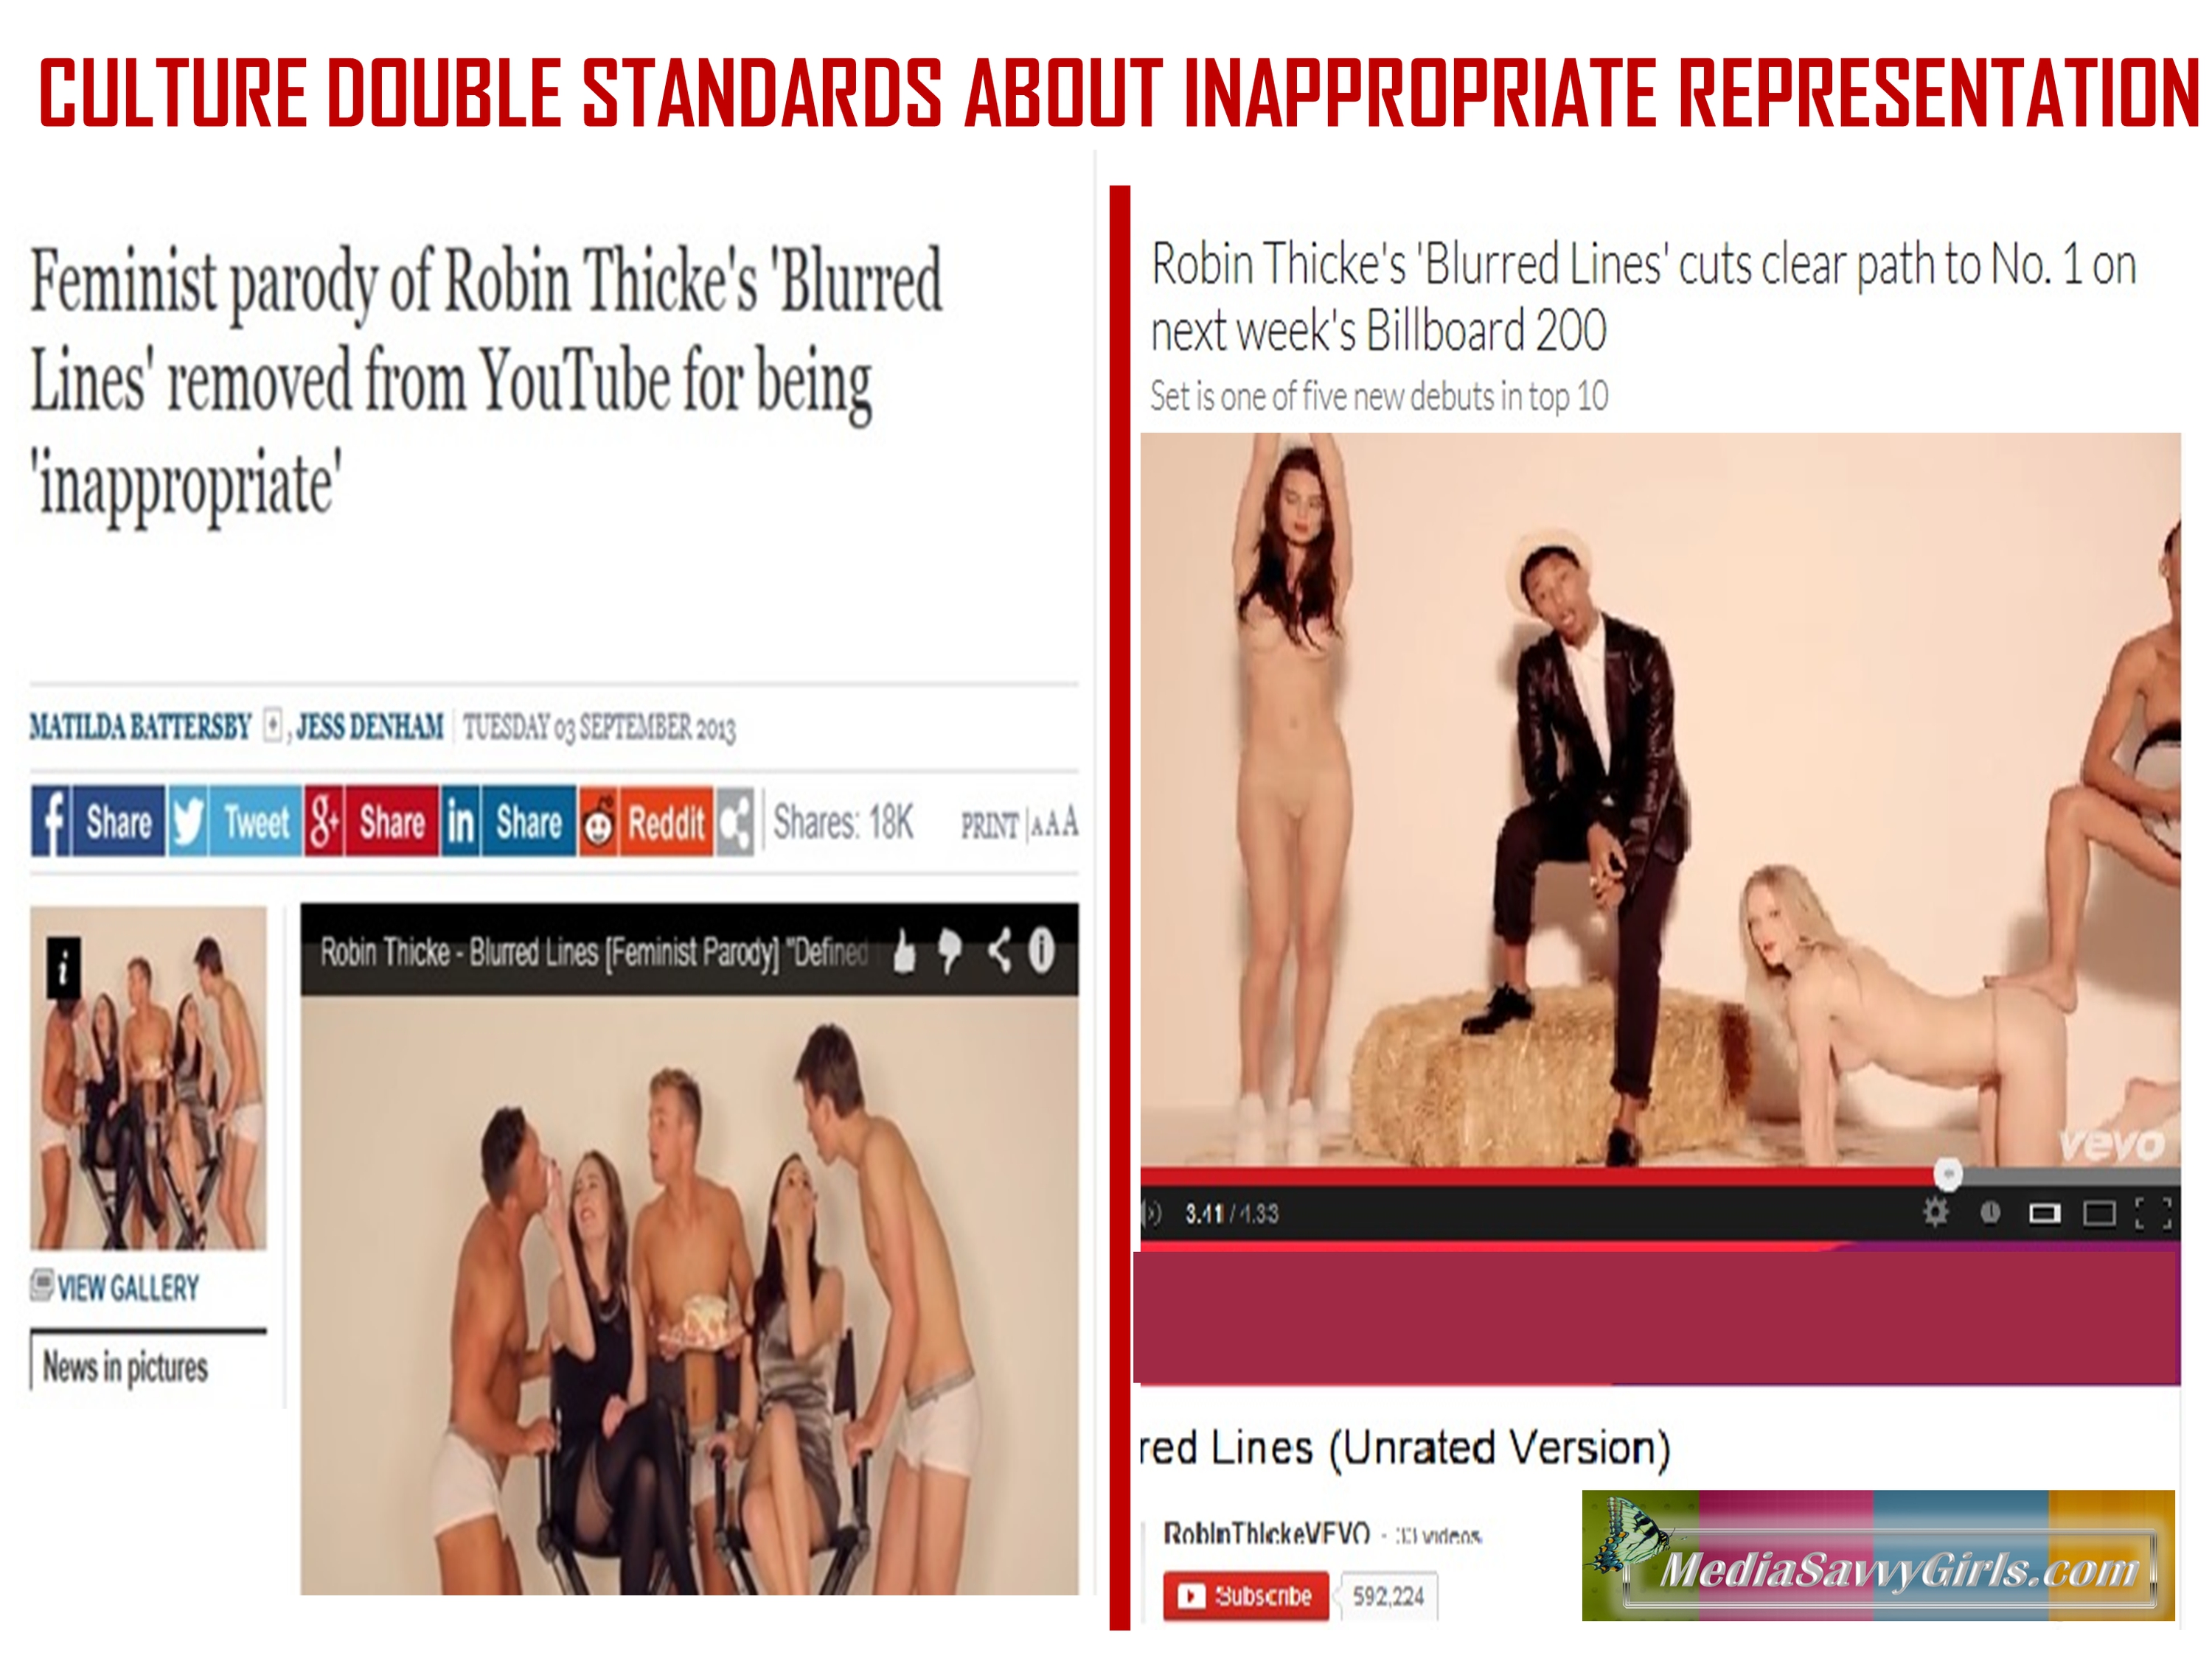Click the AAA text size control
Image resolution: width=2212 pixels, height=1658 pixels.
click(1055, 824)
